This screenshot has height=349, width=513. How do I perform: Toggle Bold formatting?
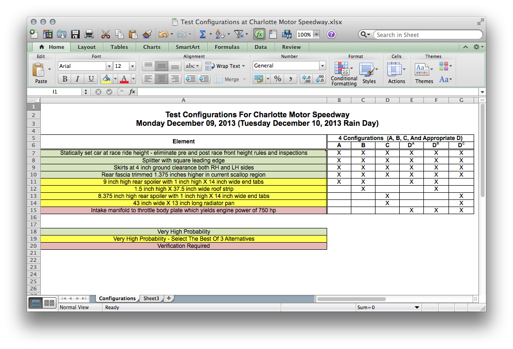pos(65,79)
